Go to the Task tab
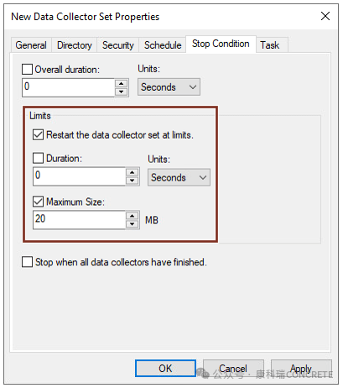This screenshot has width=343, height=388. (270, 45)
